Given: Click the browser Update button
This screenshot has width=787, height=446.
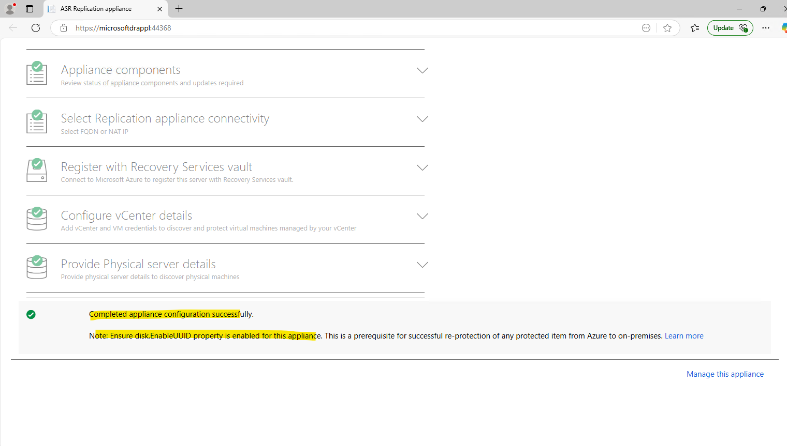Looking at the screenshot, I should tap(730, 28).
